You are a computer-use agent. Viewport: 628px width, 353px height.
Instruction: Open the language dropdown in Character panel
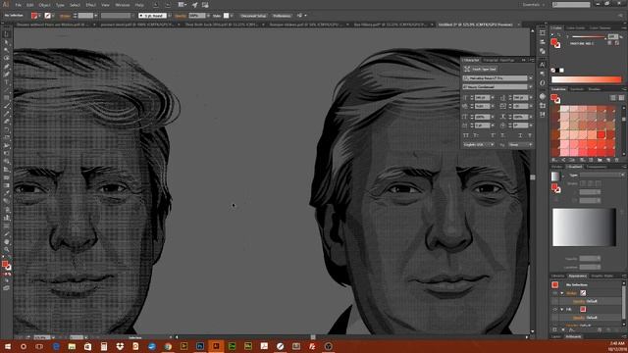coord(479,144)
